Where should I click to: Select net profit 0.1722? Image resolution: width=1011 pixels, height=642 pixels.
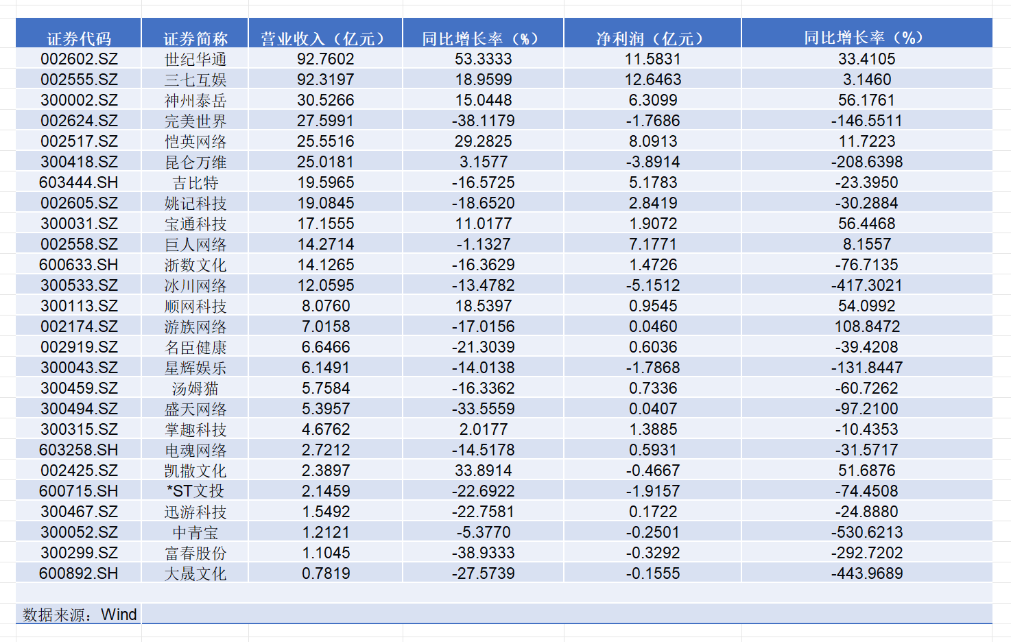[x=653, y=512]
